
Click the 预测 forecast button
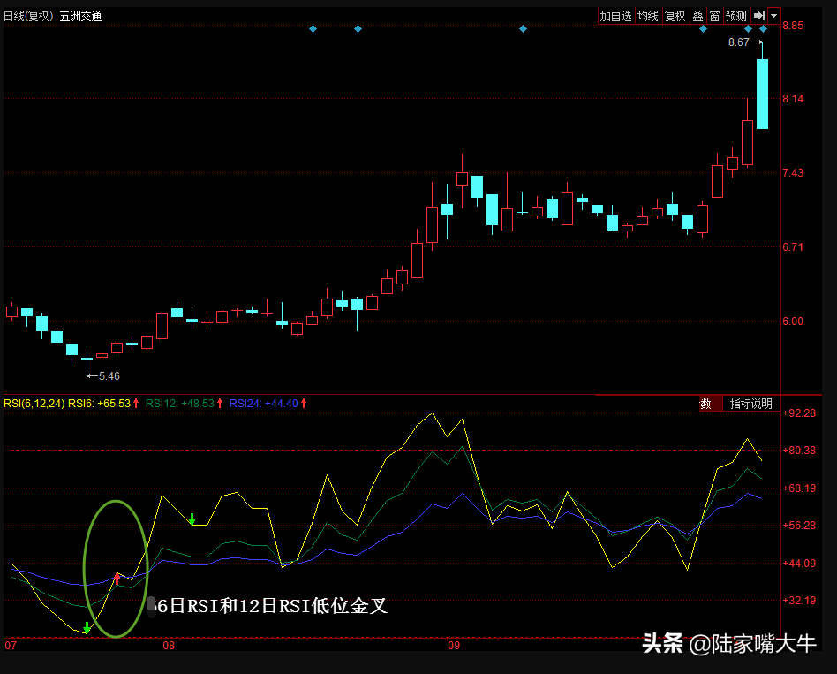point(736,16)
